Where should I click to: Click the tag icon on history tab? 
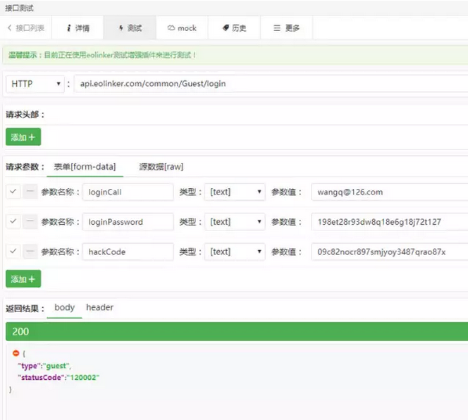click(226, 27)
